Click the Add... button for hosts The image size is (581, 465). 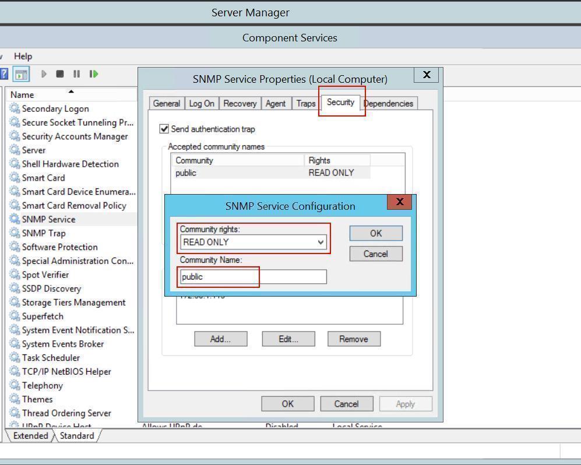tap(220, 339)
